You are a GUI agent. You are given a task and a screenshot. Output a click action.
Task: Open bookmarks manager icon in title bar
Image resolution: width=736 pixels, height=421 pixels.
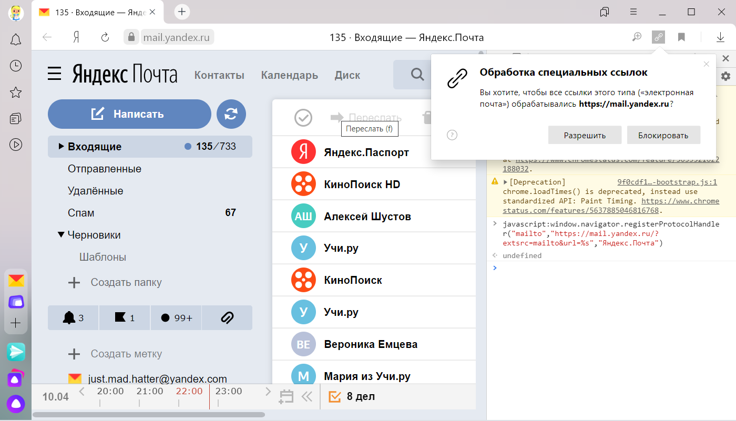click(605, 12)
